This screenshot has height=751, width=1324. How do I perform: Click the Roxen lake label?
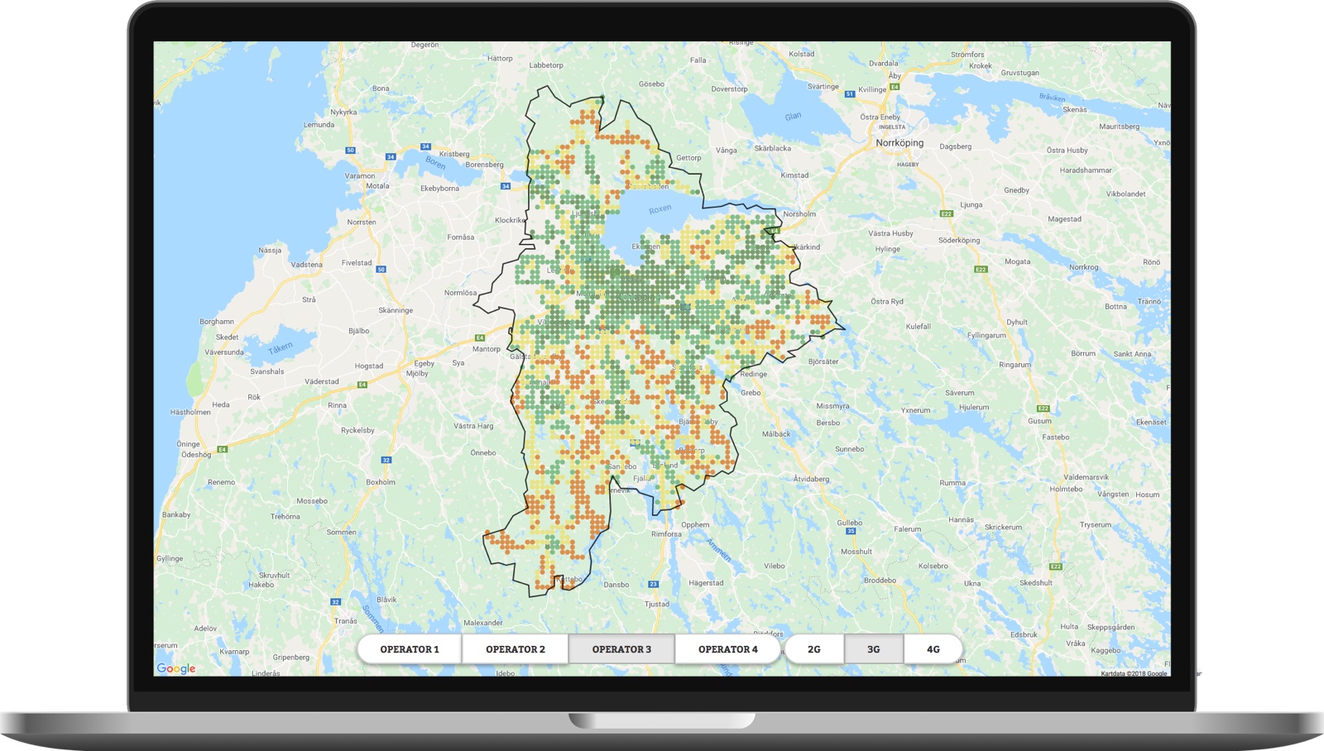[660, 209]
